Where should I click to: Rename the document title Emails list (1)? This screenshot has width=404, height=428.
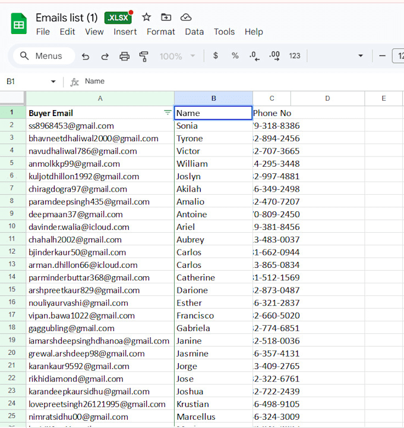(x=67, y=18)
